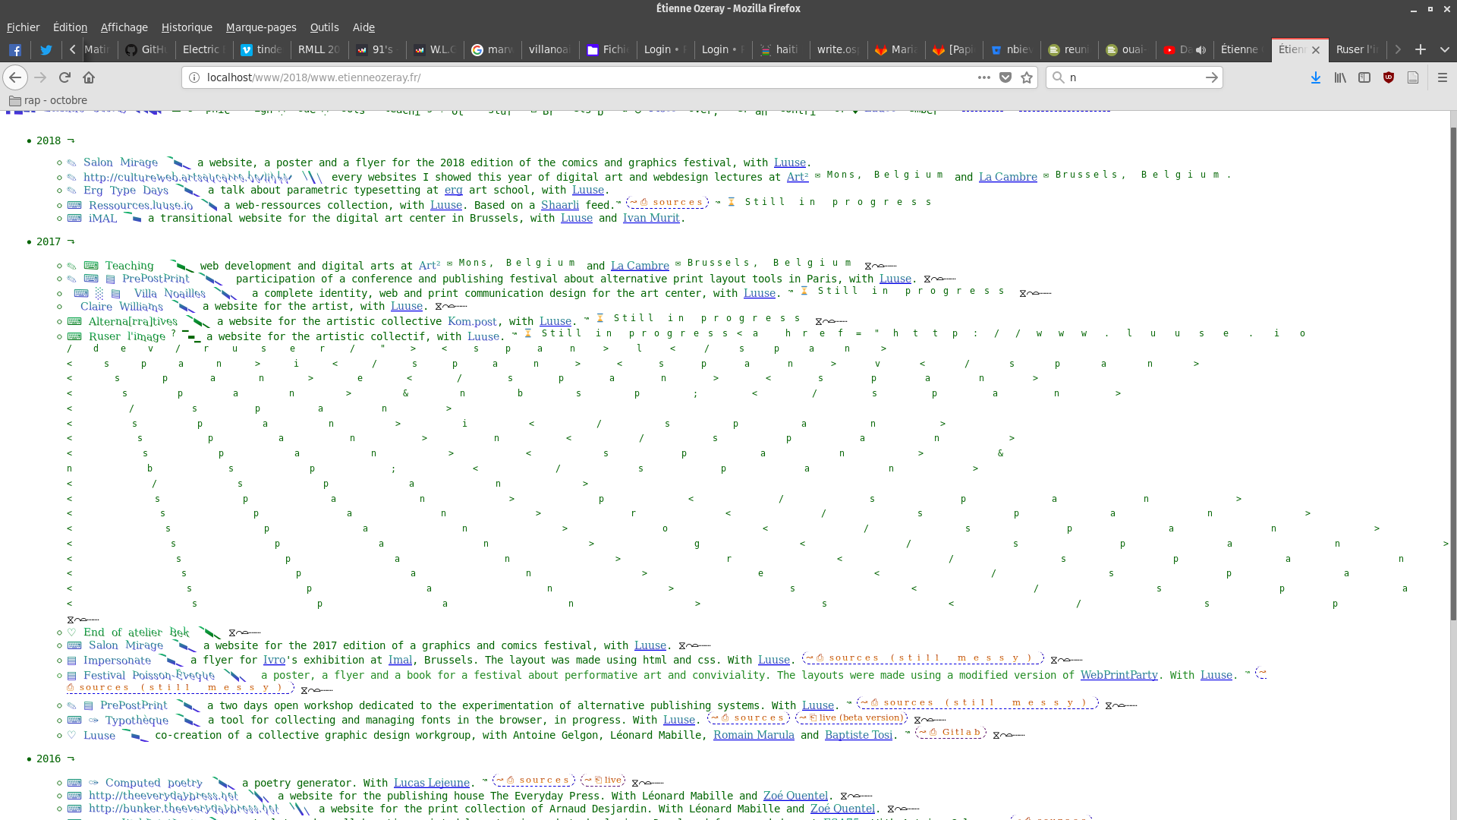Open the Library panel icon
Screen dimensions: 1457x820
tap(1340, 77)
